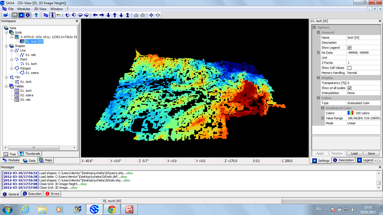Expand the Value Range property
This screenshot has height=215, width=383.
tap(322, 118)
